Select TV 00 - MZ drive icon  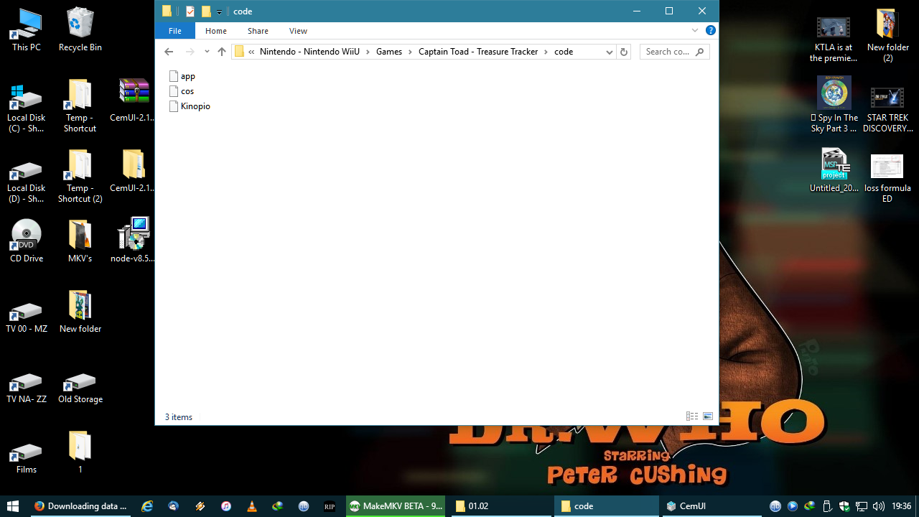[27, 317]
